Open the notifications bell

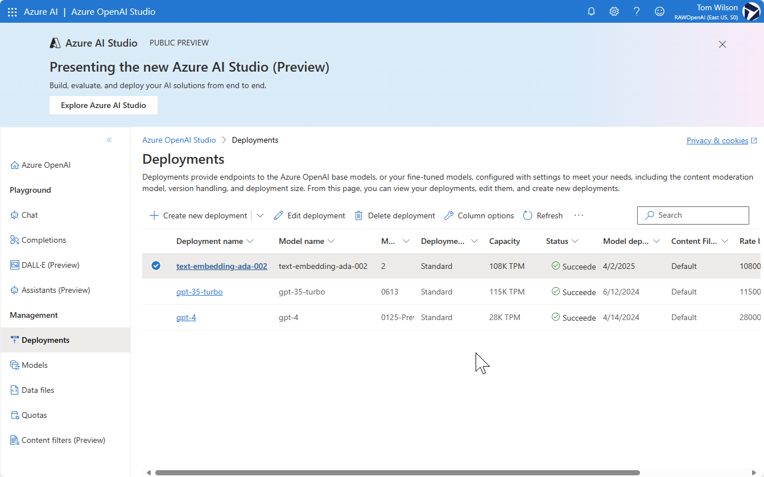[x=592, y=11]
